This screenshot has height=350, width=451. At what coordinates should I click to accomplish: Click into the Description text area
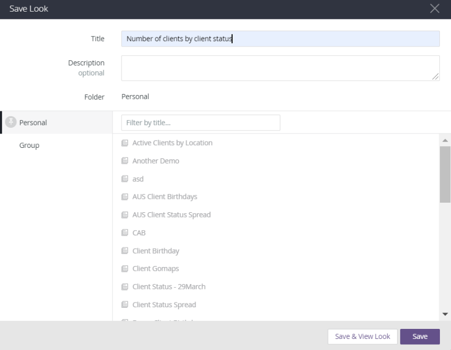280,68
